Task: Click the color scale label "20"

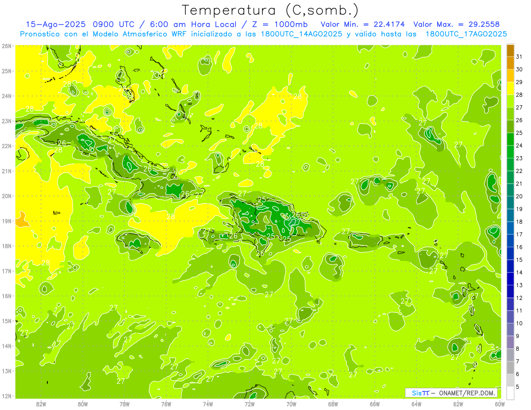Action: click(519, 196)
